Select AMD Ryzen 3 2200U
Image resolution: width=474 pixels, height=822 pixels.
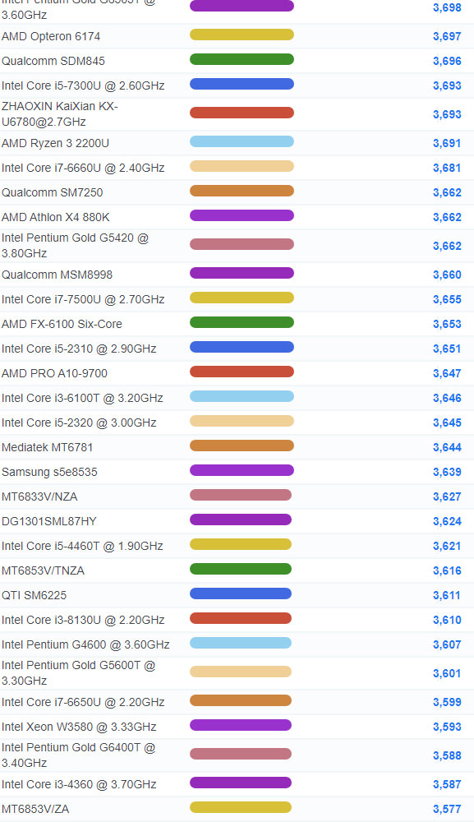coord(55,143)
